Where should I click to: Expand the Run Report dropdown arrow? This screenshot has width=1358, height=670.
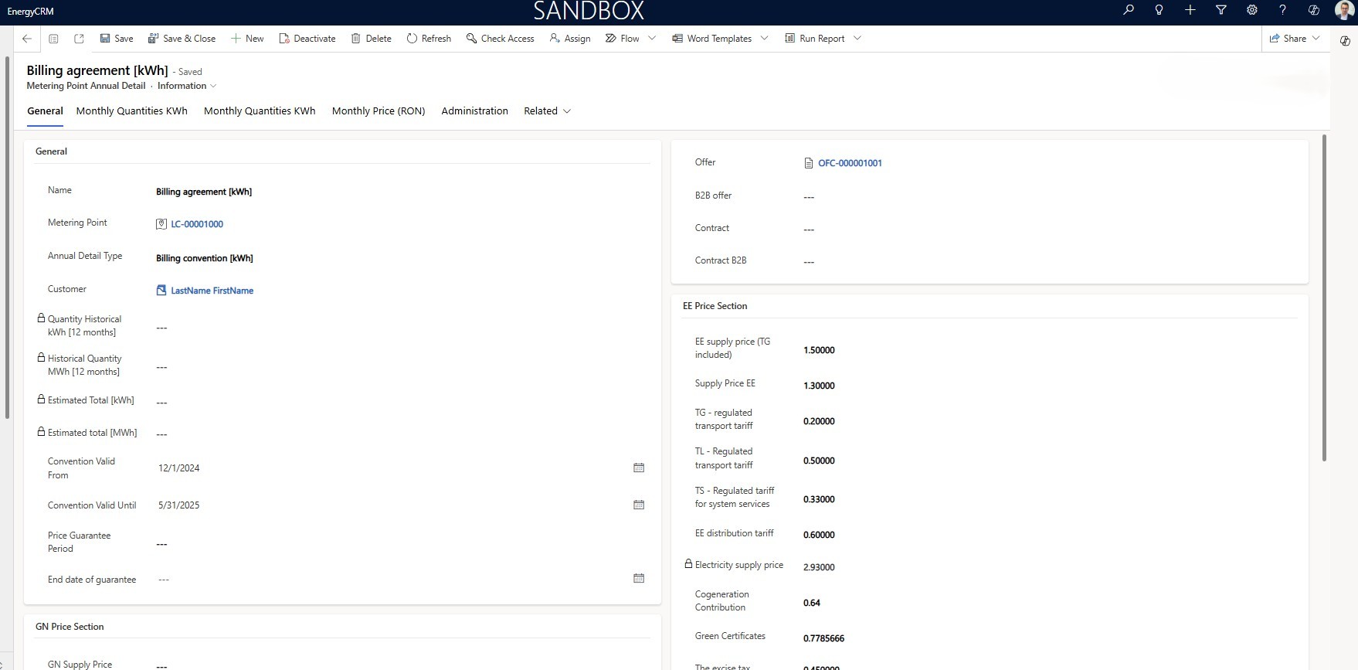tap(857, 39)
